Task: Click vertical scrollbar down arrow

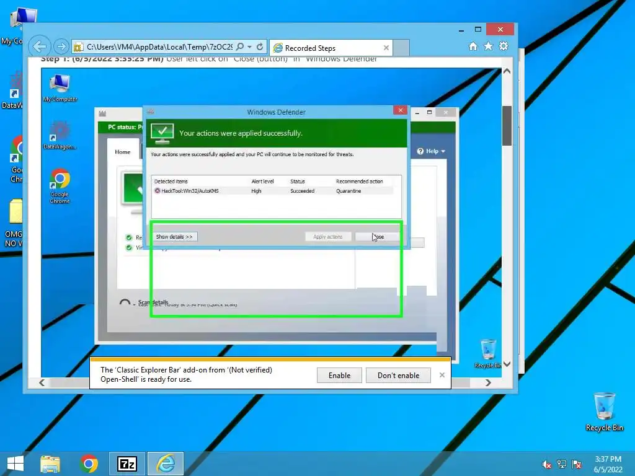Action: pyautogui.click(x=507, y=364)
